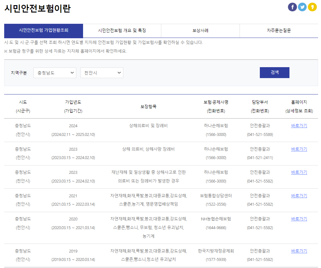Share the page via Facebook icon
Viewport: 321px width, 268px height.
(x=292, y=7)
